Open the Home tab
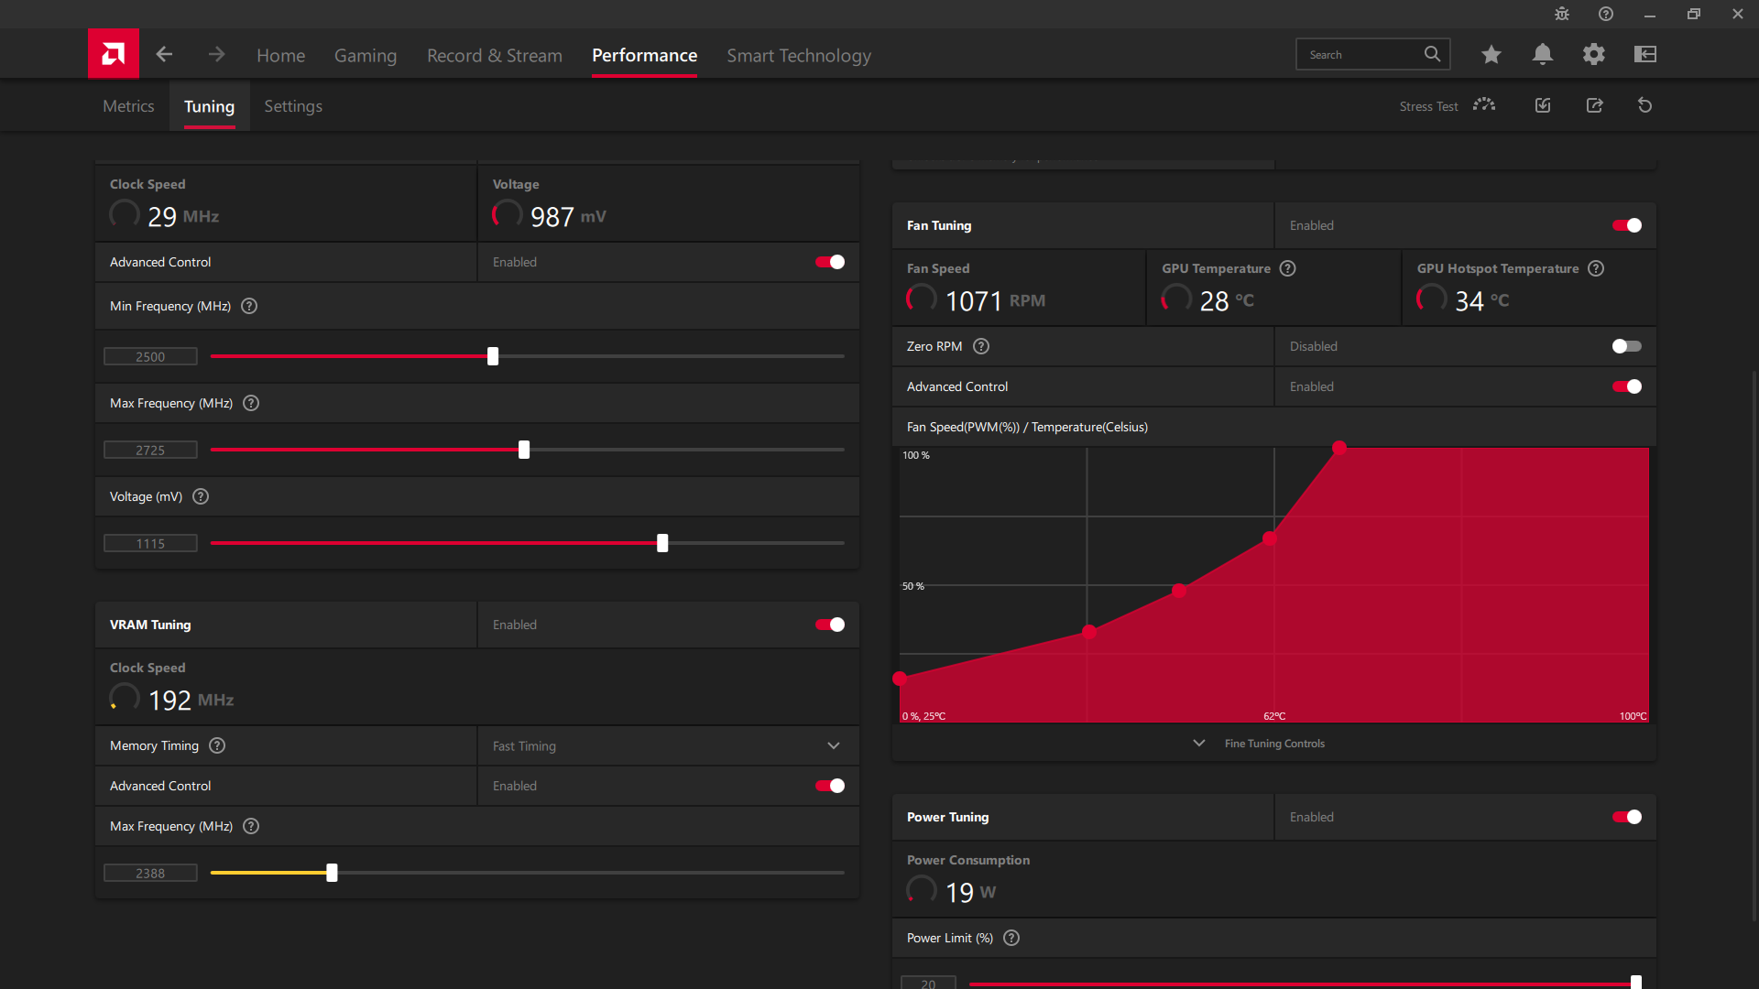The width and height of the screenshot is (1759, 989). click(280, 55)
